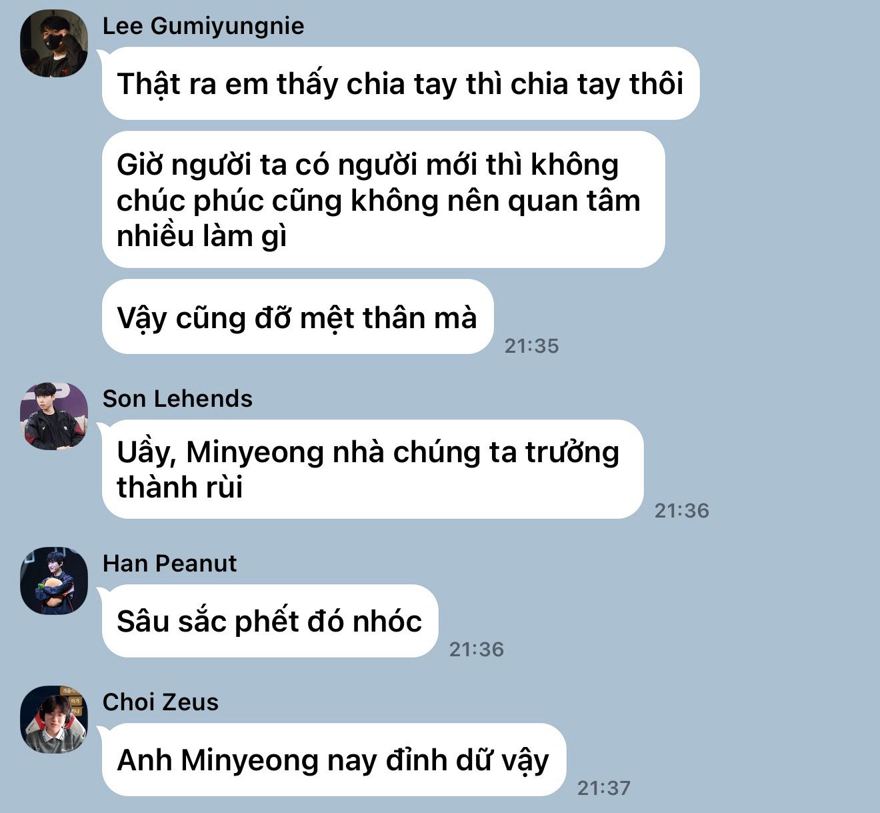This screenshot has height=813, width=880.
Task: Open Choi Zeus's profile avatar
Action: pyautogui.click(x=54, y=720)
